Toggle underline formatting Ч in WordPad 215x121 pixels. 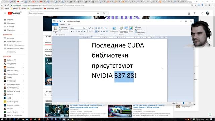76,31
